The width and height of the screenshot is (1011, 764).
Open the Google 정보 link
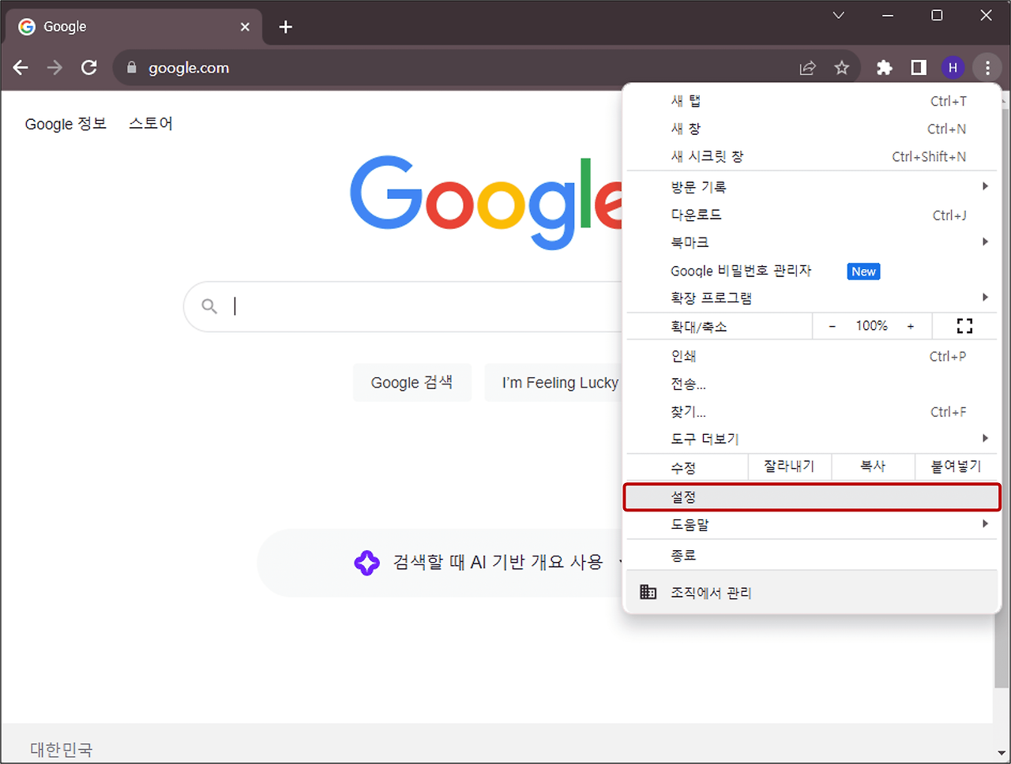[x=66, y=124]
